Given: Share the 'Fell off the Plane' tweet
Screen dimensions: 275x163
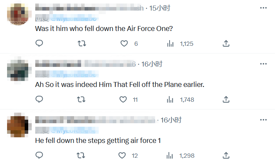Looking at the screenshot, I should click(x=226, y=100).
